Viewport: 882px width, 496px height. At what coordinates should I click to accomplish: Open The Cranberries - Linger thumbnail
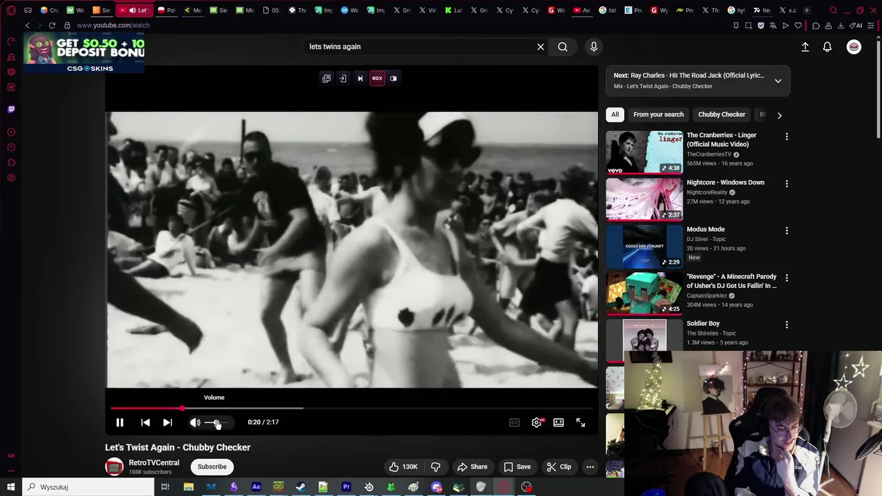click(x=644, y=152)
